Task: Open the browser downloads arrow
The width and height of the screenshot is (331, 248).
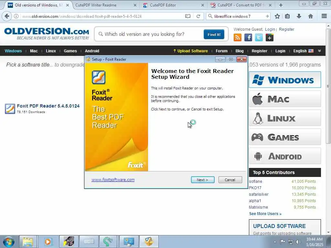Action: tap(299, 16)
